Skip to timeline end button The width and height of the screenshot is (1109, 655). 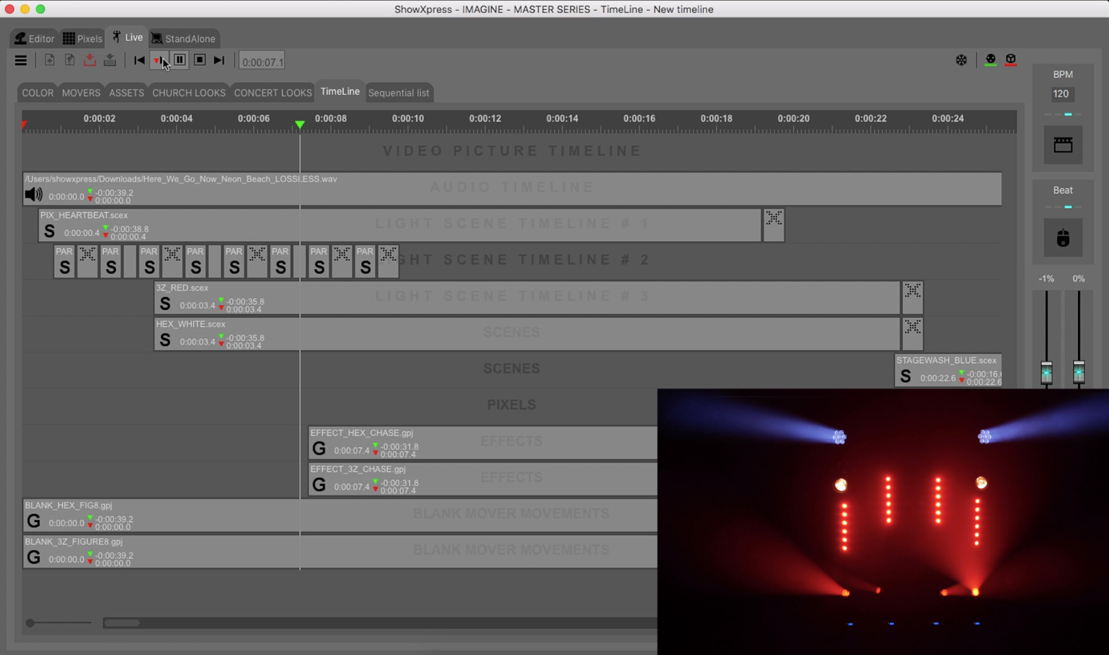click(219, 60)
